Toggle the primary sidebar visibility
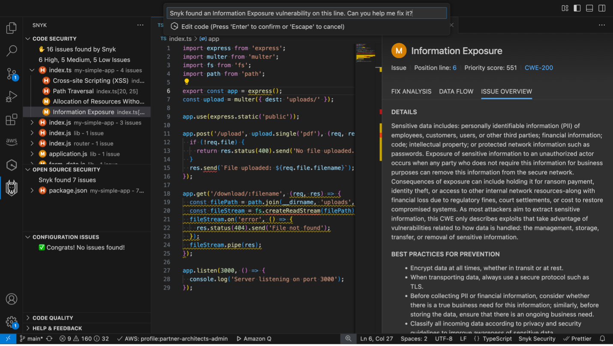Screen dimensions: 613x346 pyautogui.click(x=577, y=8)
